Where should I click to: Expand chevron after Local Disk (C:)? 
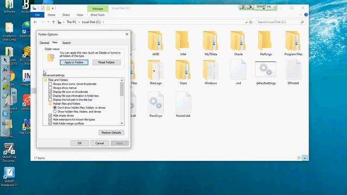pyautogui.click(x=104, y=22)
